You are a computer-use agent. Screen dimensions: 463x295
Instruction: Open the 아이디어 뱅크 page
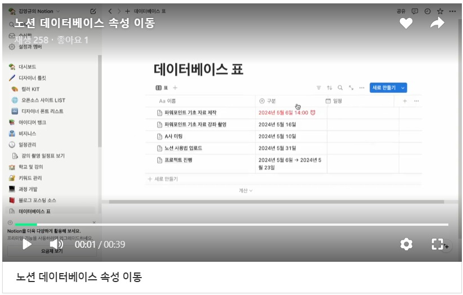[32, 122]
